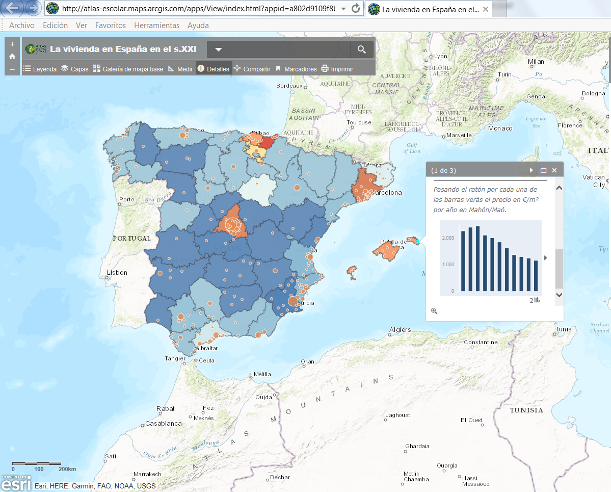Image resolution: width=611 pixels, height=492 pixels.
Task: Click the Atlas Digital logo in header
Action: point(36,49)
